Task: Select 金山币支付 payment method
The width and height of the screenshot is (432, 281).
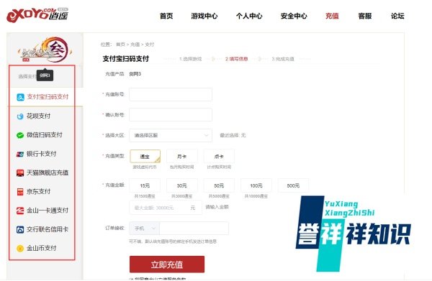Action: pos(41,248)
